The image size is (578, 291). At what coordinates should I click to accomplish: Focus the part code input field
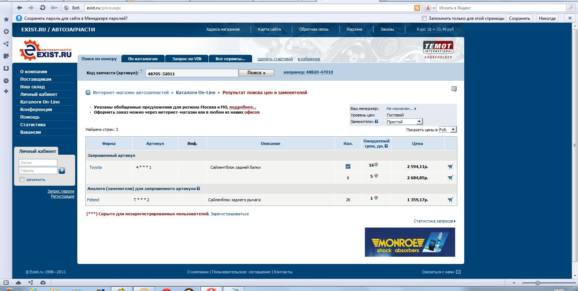192,73
